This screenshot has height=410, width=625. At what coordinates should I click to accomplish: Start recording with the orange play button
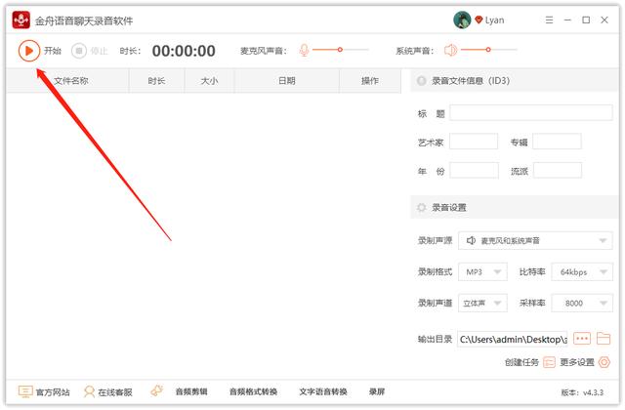28,51
